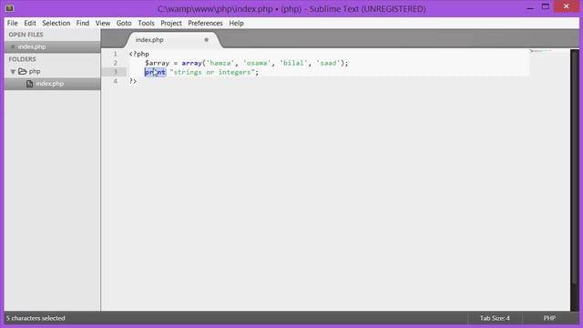Click the "strings or integers" string

click(x=212, y=72)
